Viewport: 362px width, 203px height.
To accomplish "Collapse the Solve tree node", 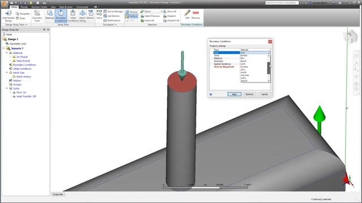I will 7,88.
